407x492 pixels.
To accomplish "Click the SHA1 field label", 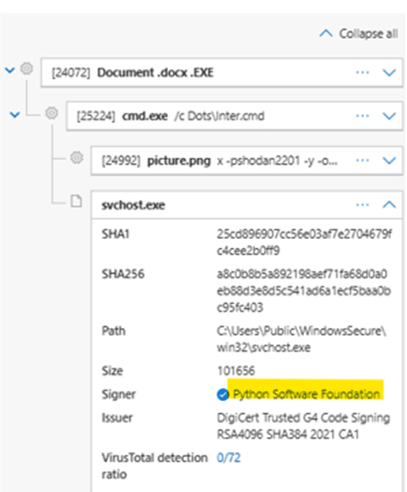I will coord(115,234).
